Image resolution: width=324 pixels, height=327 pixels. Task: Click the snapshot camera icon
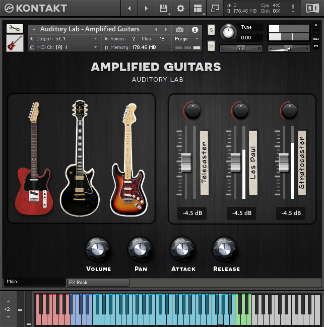pos(180,30)
